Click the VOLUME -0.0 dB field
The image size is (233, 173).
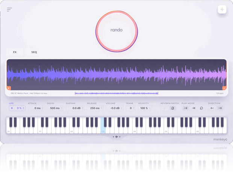click(x=115, y=108)
